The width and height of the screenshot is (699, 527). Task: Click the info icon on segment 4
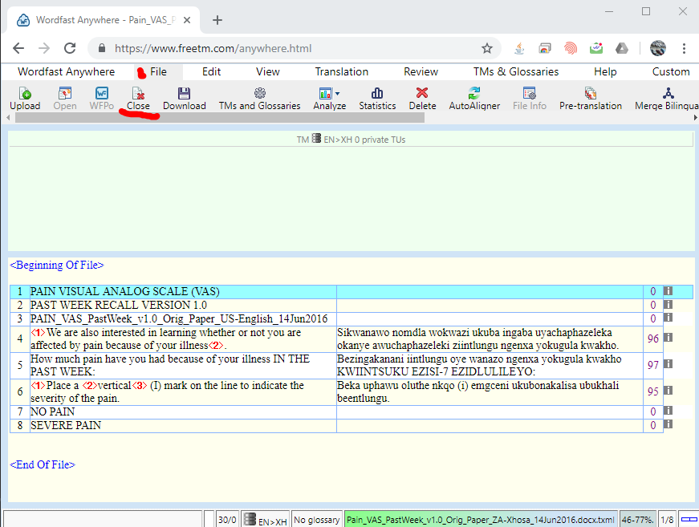[x=668, y=338]
